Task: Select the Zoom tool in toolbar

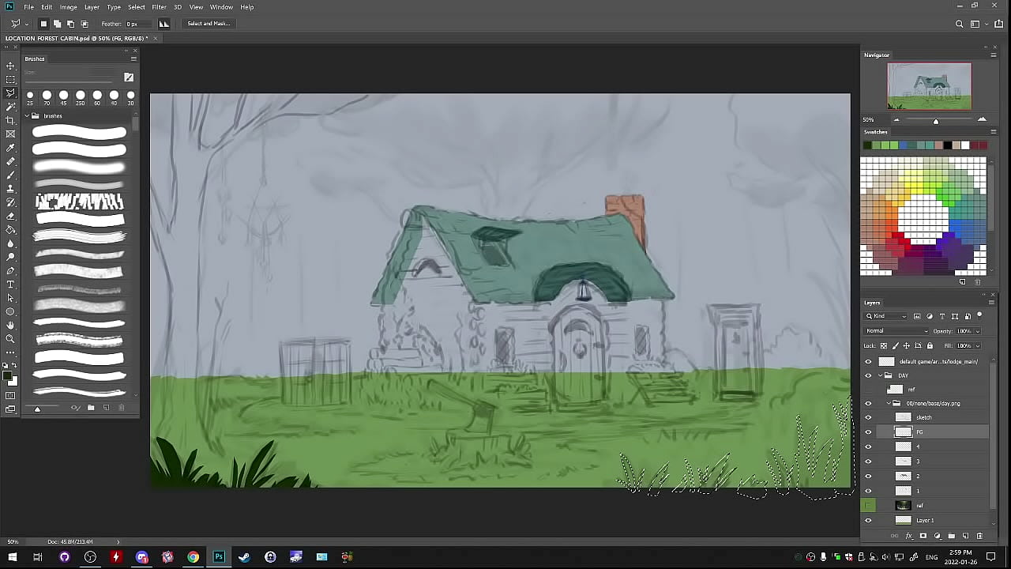Action: 10,338
